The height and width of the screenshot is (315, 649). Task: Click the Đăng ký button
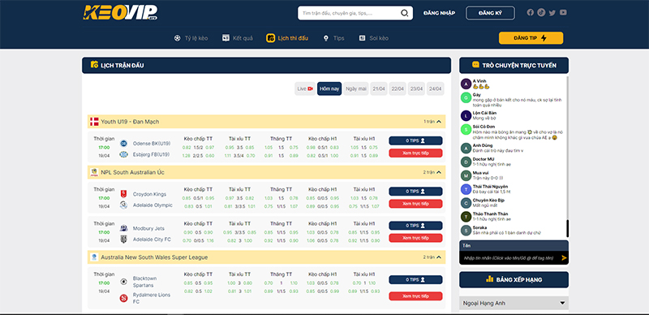(x=490, y=13)
